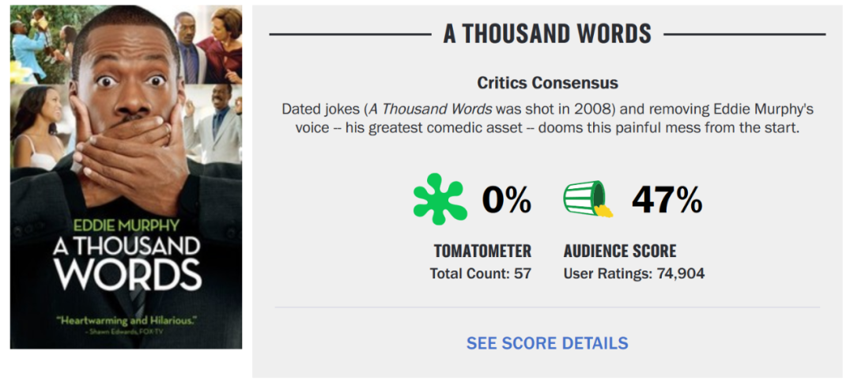The height and width of the screenshot is (382, 854).
Task: Click the A THOUSAND WORDS heading
Action: (547, 34)
